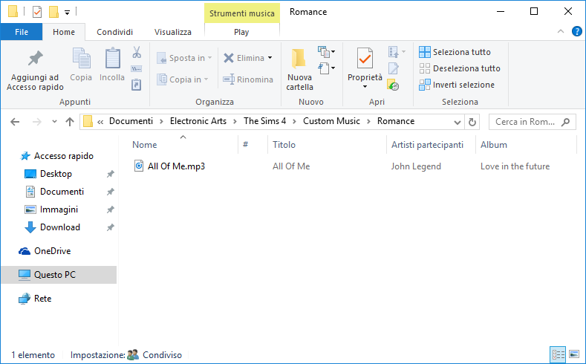
Task: Click the blue help question mark icon
Action: pos(576,32)
